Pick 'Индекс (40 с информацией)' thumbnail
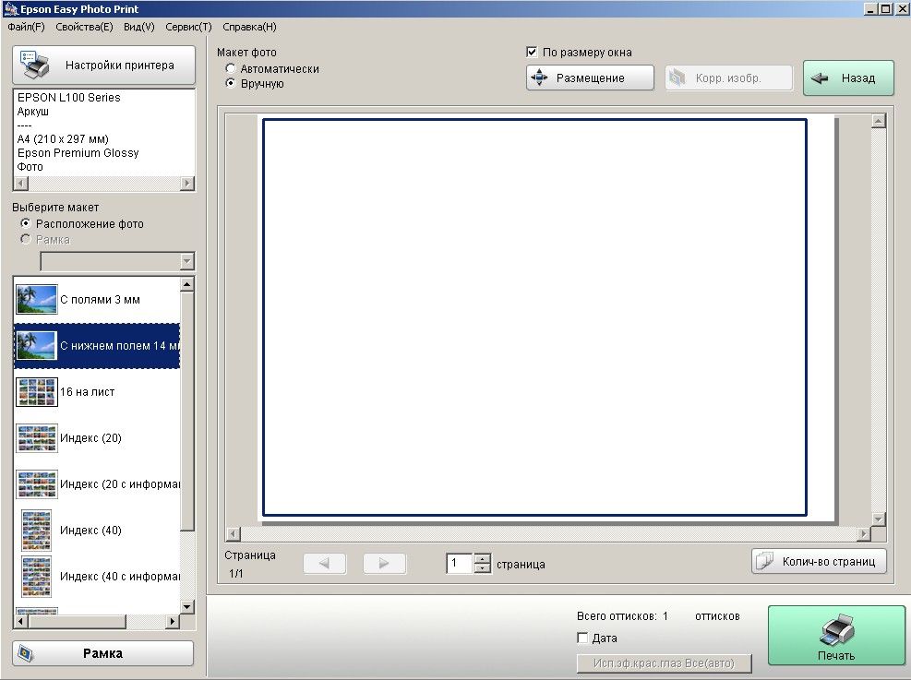Viewport: 911px width, 680px height. (x=36, y=577)
